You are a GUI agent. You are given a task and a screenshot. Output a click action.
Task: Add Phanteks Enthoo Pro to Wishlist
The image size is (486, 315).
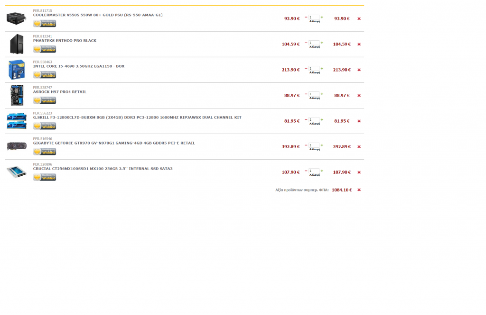click(45, 49)
